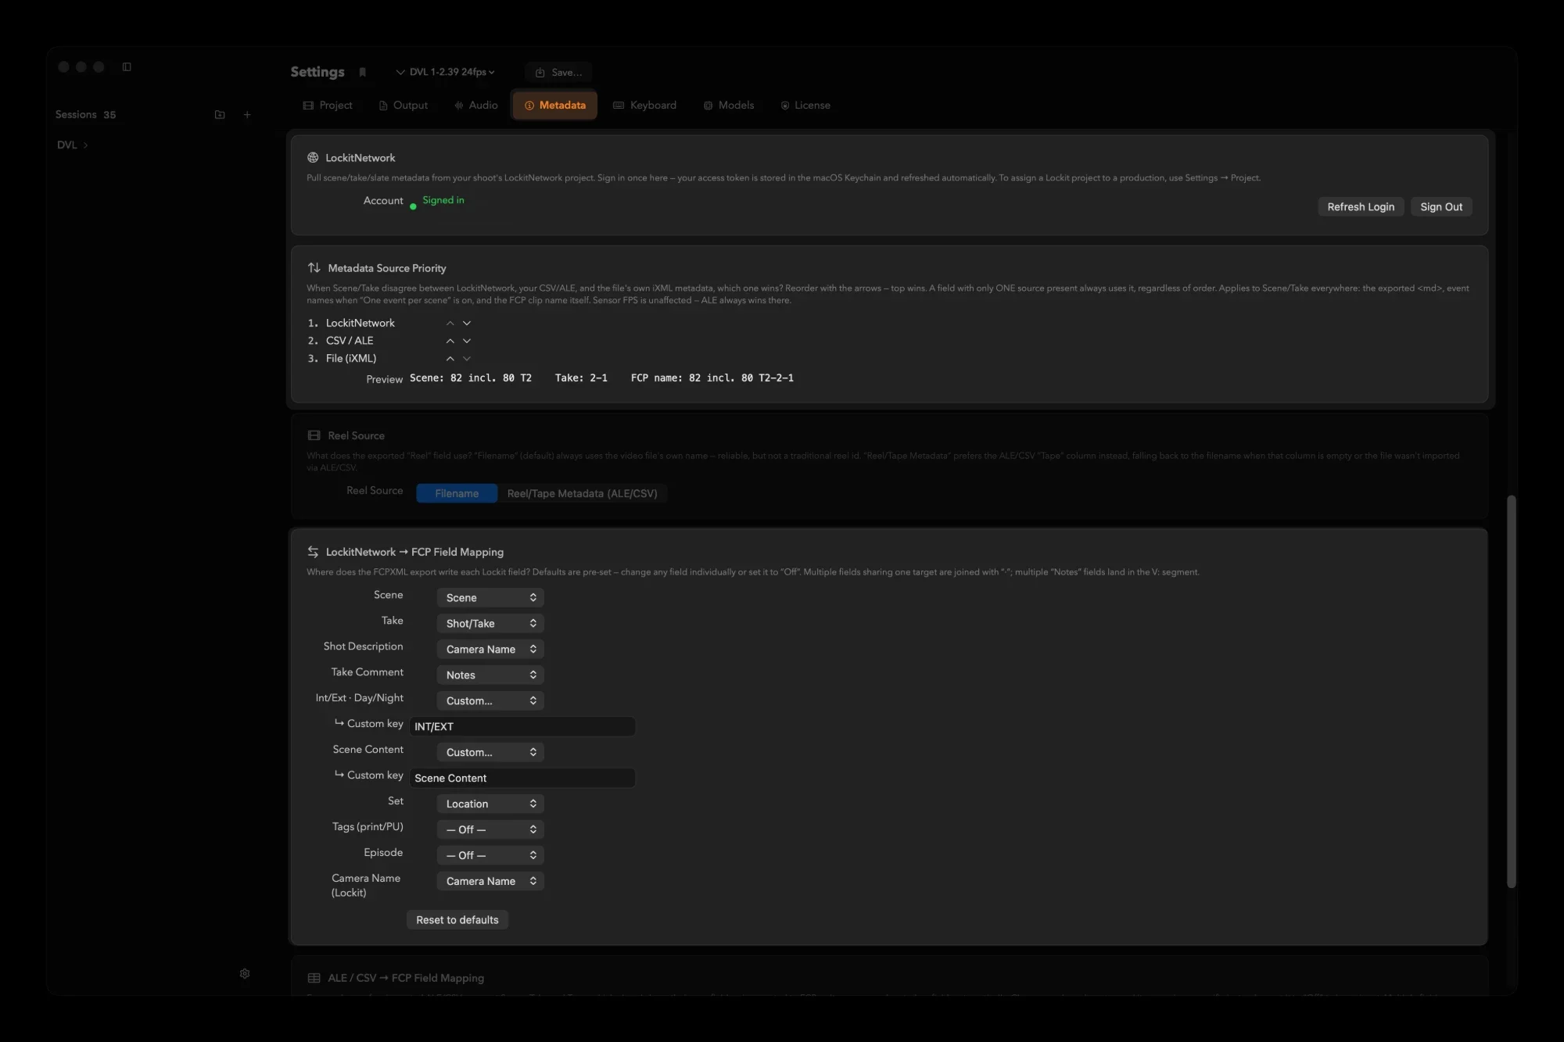Screen dimensions: 1564x1042
Task: Open the Take mapping dropdown
Action: click(x=490, y=623)
